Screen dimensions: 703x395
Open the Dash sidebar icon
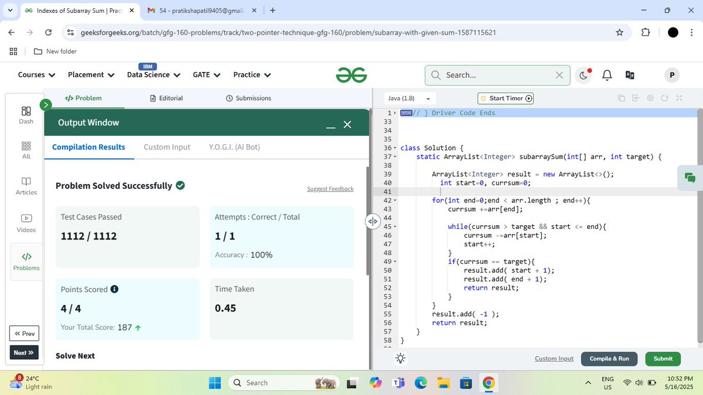coord(26,115)
